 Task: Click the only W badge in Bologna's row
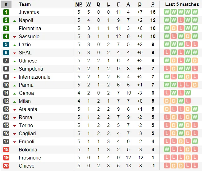click(167, 150)
